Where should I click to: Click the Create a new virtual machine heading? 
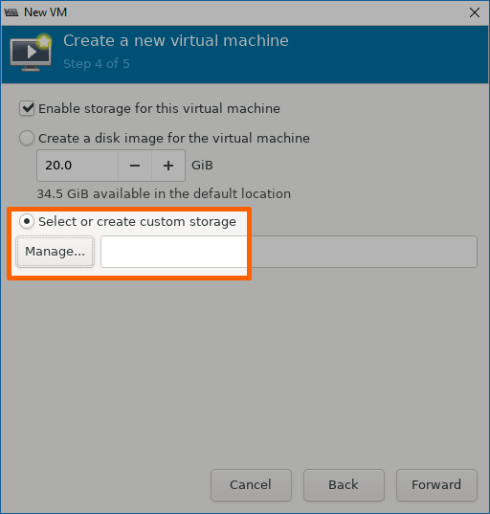point(176,40)
